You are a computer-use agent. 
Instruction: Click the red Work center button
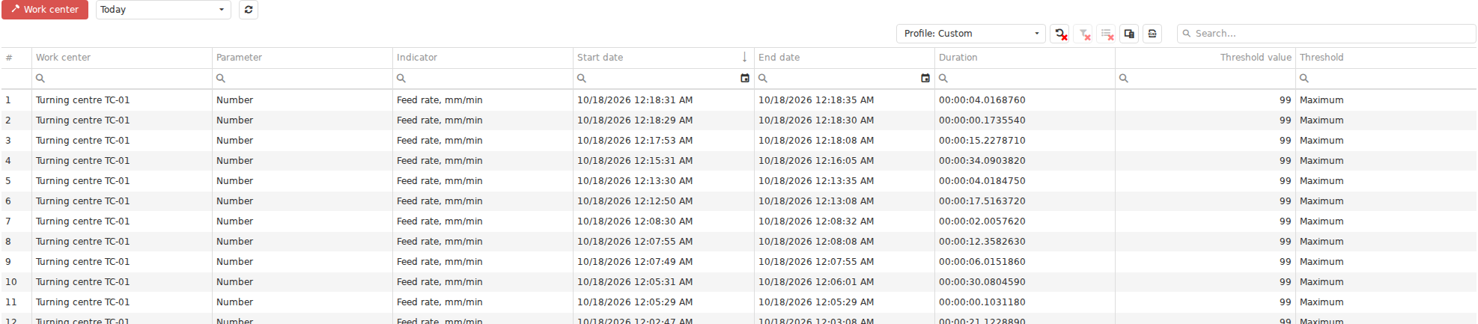click(45, 10)
